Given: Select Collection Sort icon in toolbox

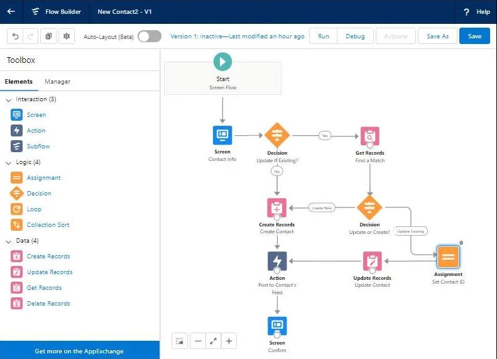Looking at the screenshot, I should 16,225.
